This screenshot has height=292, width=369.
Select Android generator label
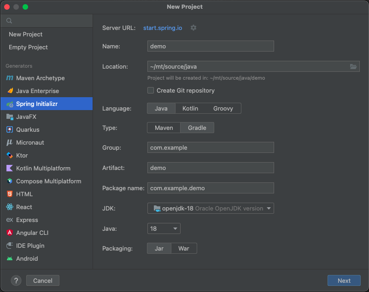click(27, 258)
